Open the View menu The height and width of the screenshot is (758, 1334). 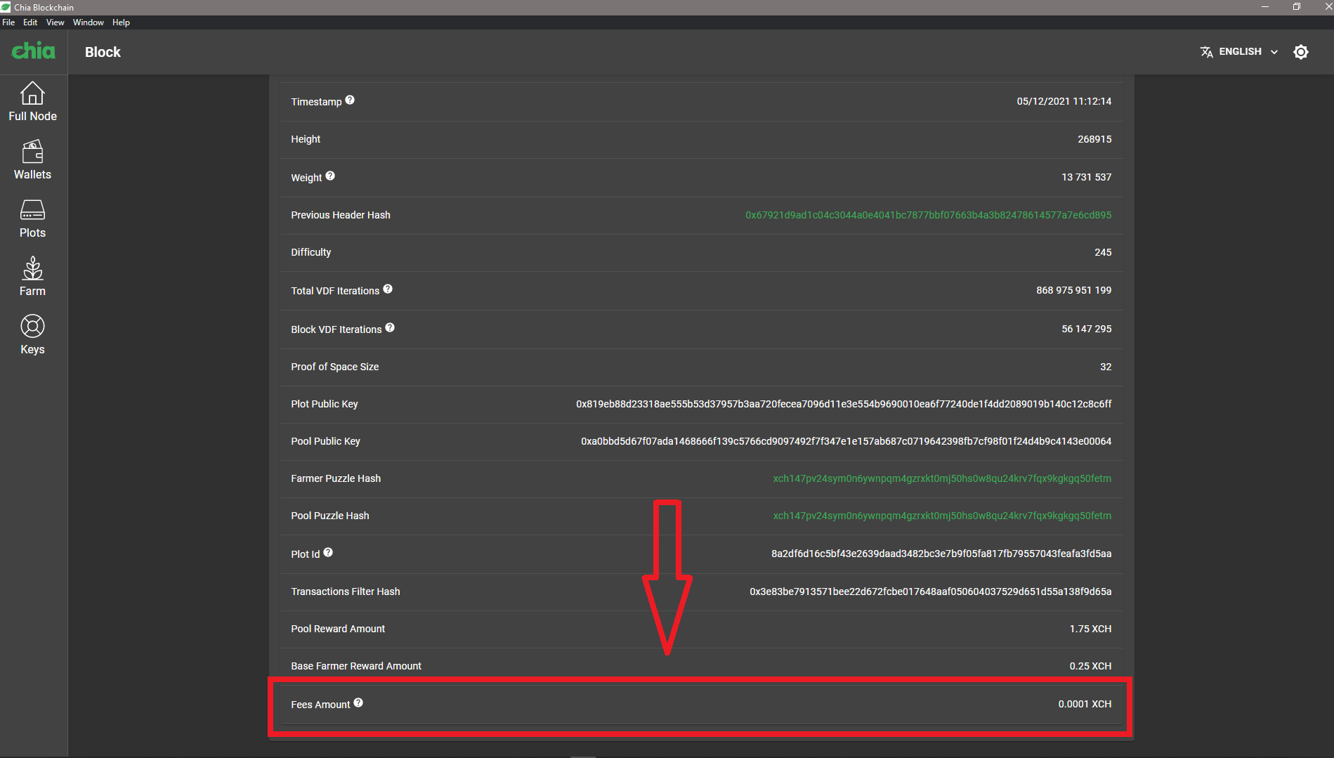[x=55, y=22]
